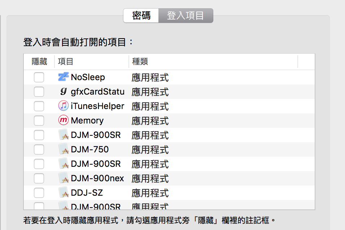Click the DDJ-SZ application icon
Screen dimensions: 345x230
63,193
